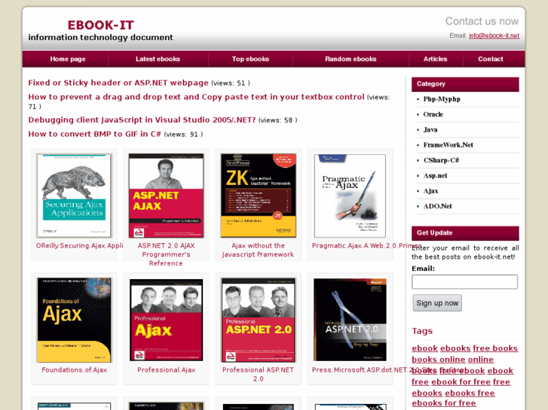
Task: Open Foundations.of.Ajax title link
Action: pos(74,370)
